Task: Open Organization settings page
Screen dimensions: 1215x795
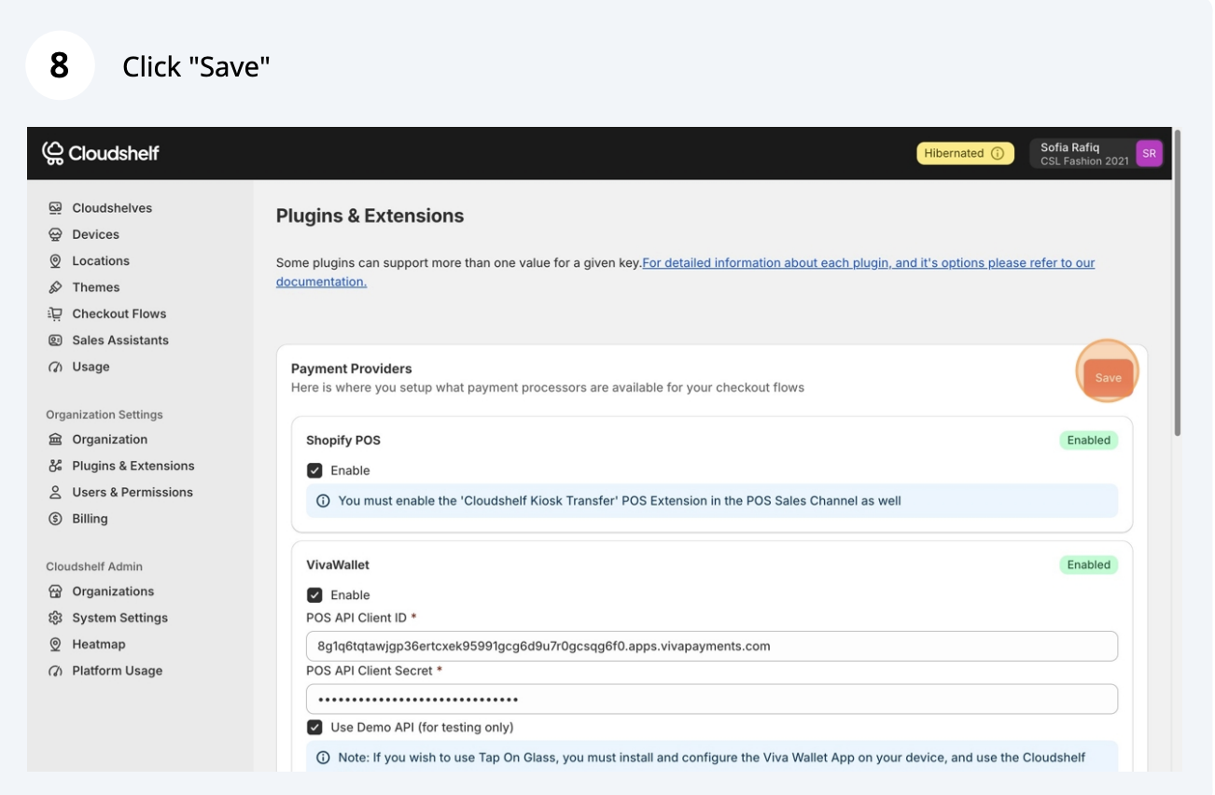Action: point(110,439)
